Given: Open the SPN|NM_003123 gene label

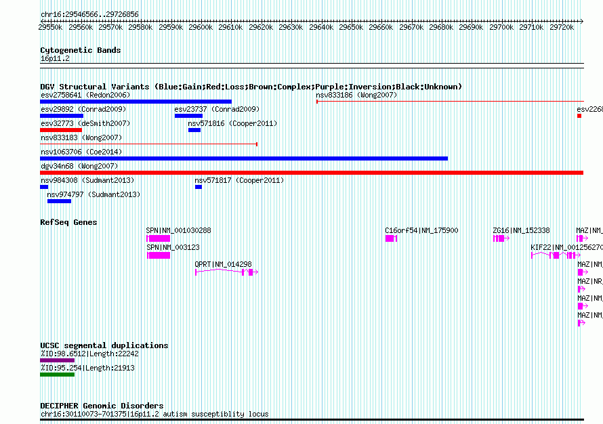Looking at the screenshot, I should point(173,247).
